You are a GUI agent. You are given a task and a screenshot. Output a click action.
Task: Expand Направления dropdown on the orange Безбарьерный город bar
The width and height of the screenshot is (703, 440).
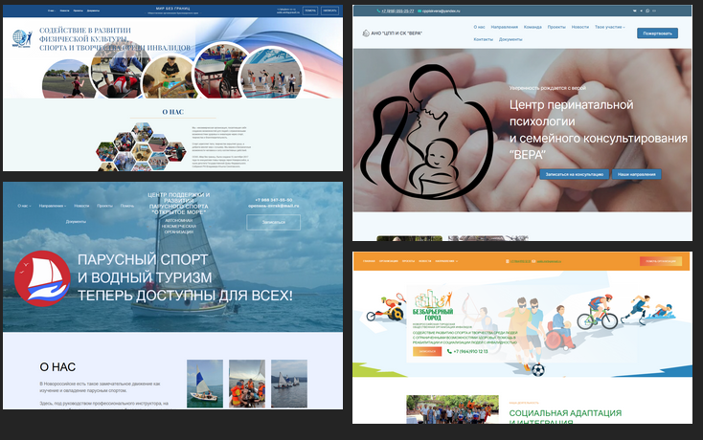click(446, 261)
